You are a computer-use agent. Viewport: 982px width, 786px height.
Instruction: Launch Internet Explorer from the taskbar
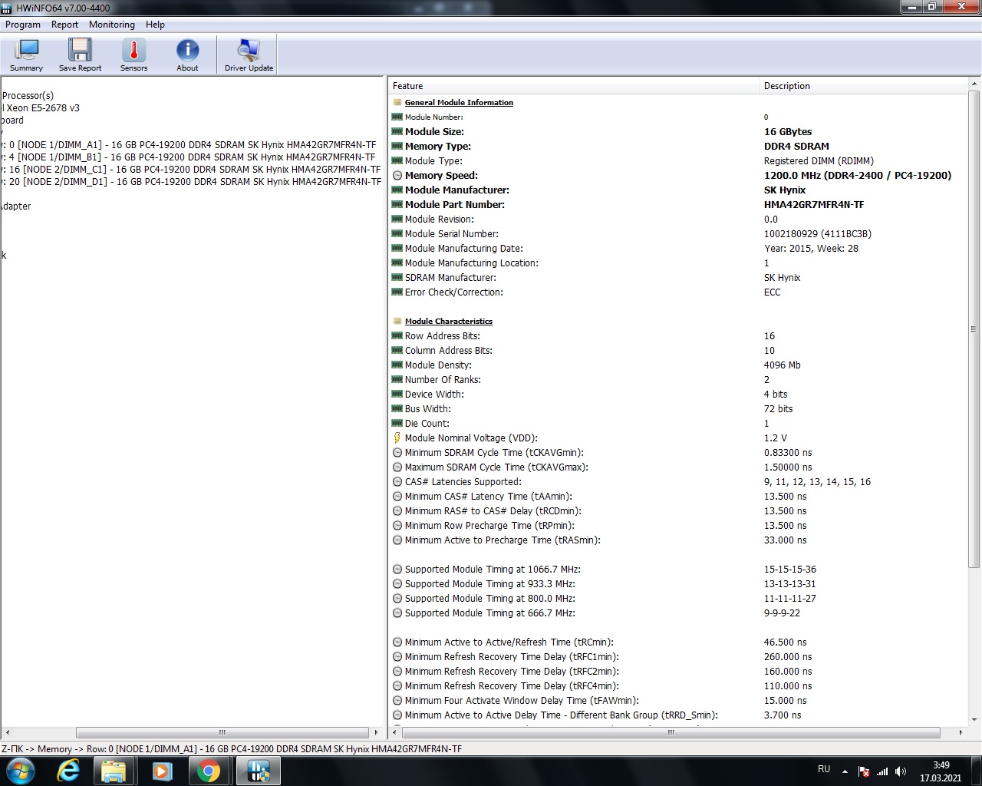coord(68,771)
